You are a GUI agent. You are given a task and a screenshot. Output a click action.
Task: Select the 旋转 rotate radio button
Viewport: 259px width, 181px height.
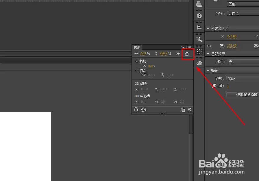click(x=137, y=61)
